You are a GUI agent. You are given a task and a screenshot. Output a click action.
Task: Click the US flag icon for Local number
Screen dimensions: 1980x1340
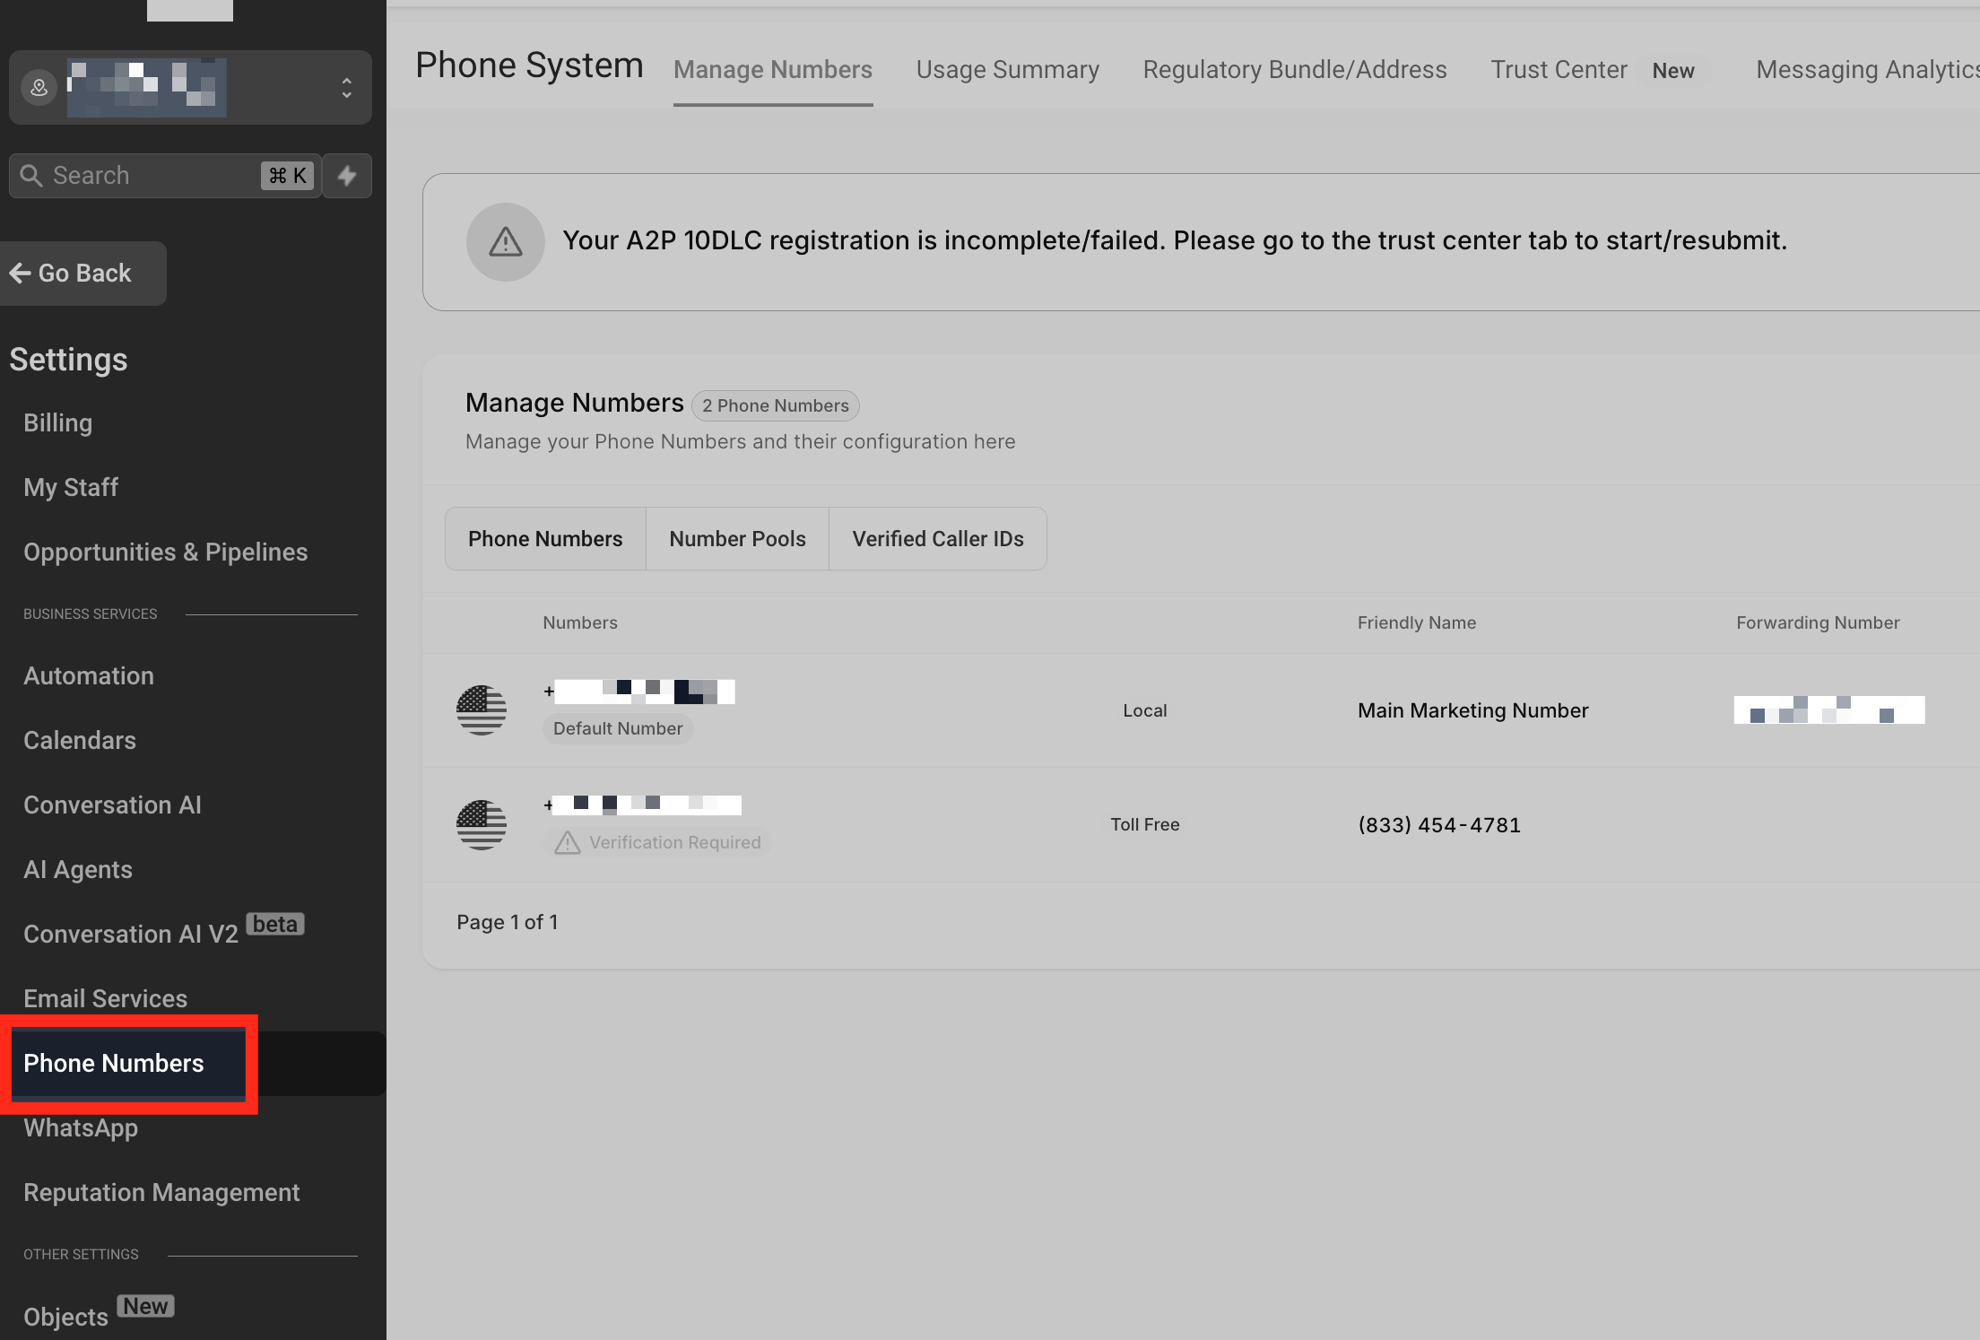(x=482, y=710)
